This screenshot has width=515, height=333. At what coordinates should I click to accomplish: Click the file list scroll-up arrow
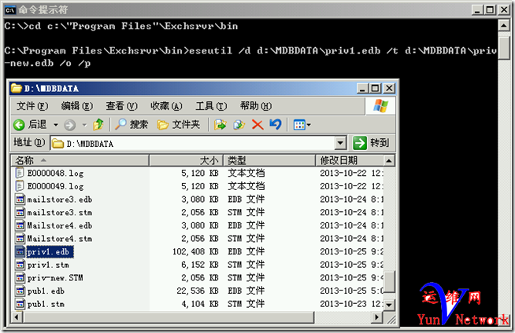pos(389,161)
